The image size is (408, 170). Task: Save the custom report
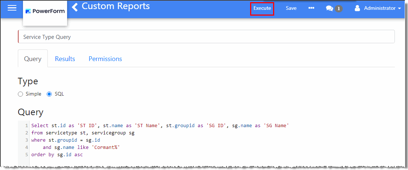tap(291, 8)
